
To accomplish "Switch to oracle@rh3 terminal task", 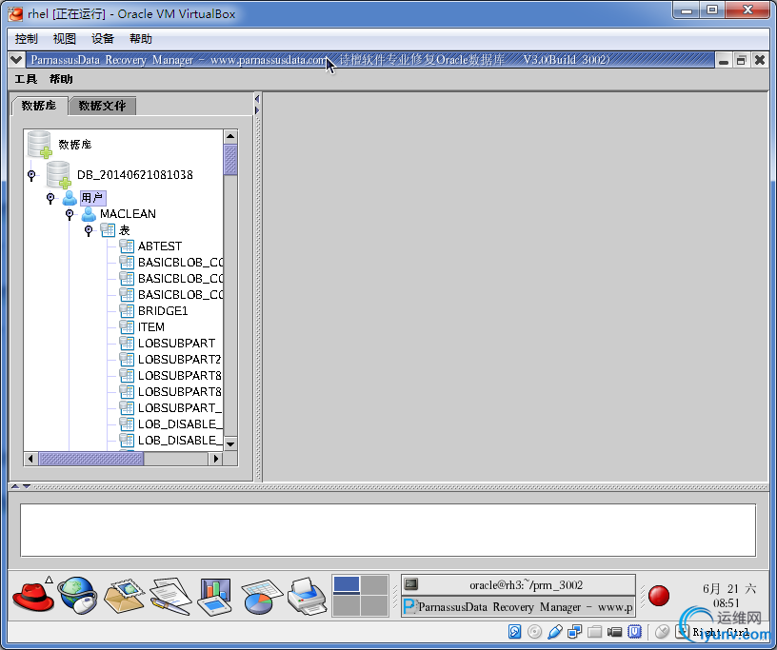I will [x=518, y=585].
